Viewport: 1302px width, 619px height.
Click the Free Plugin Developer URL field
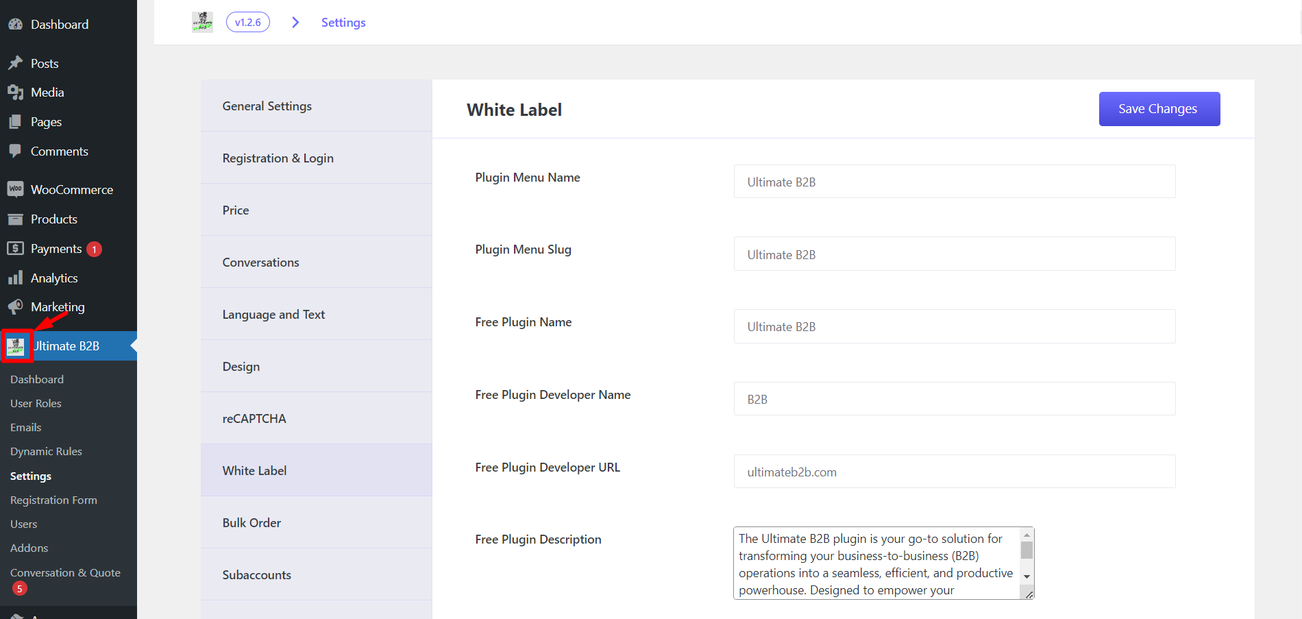coord(955,472)
